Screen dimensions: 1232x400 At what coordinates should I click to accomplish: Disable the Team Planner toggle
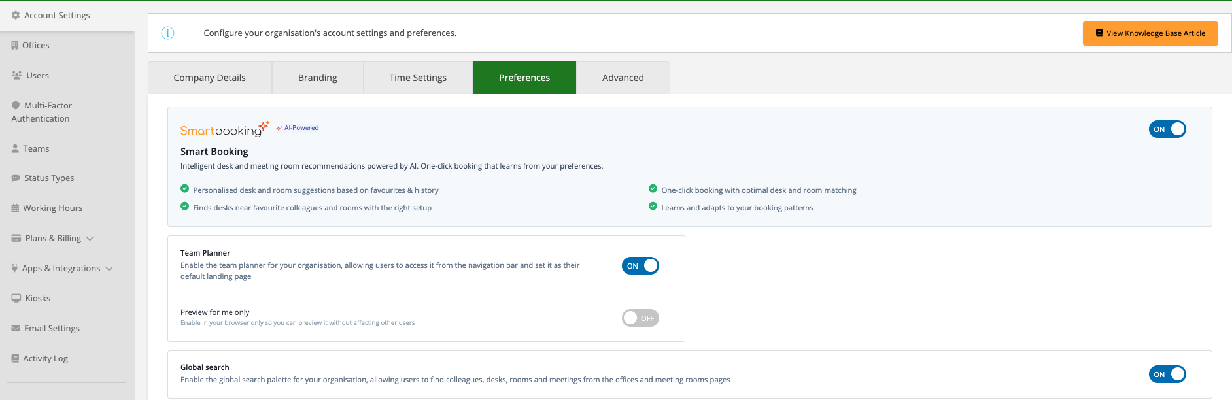pyautogui.click(x=640, y=266)
